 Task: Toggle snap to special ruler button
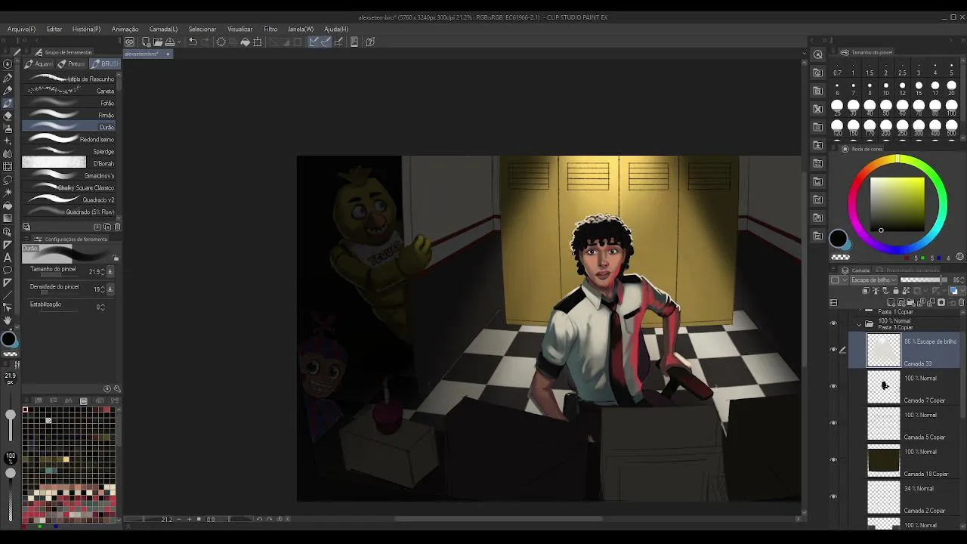pos(326,42)
